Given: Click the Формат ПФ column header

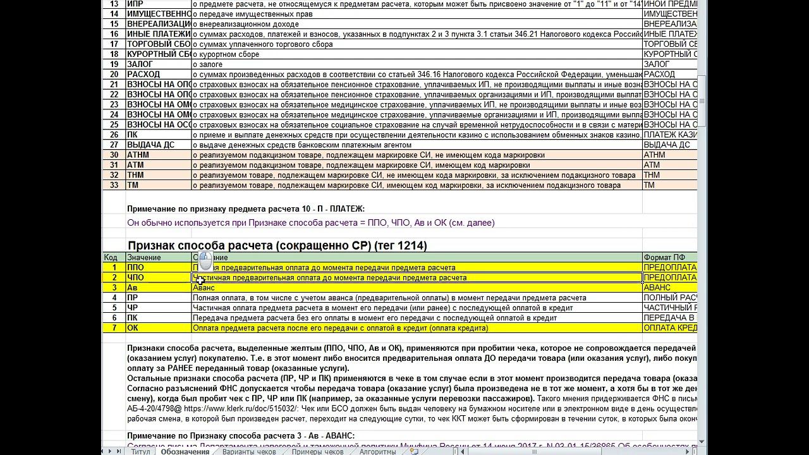Looking at the screenshot, I should tap(670, 257).
